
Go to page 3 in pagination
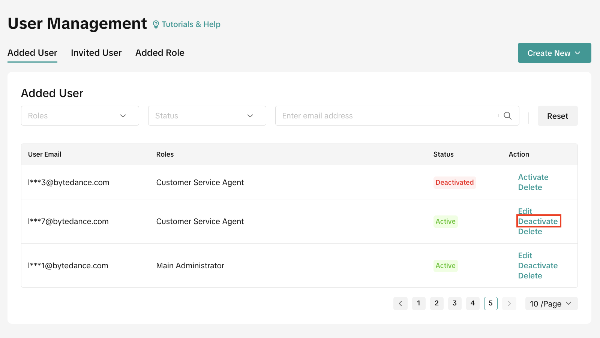click(454, 304)
